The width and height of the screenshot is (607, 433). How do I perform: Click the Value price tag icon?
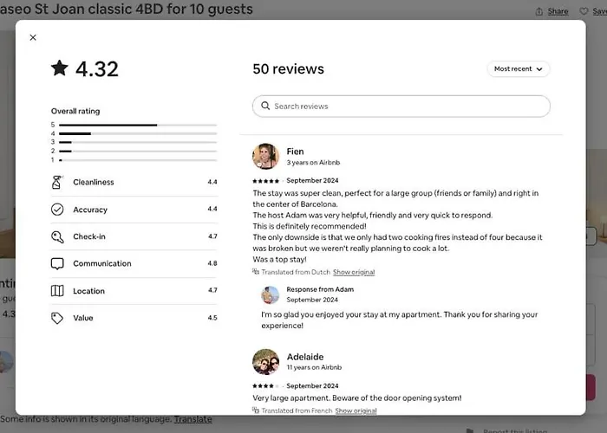57,318
